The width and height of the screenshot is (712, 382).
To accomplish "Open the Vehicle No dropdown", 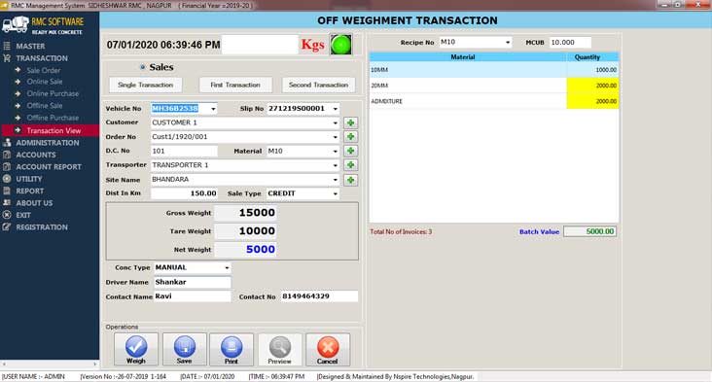I will click(x=213, y=109).
